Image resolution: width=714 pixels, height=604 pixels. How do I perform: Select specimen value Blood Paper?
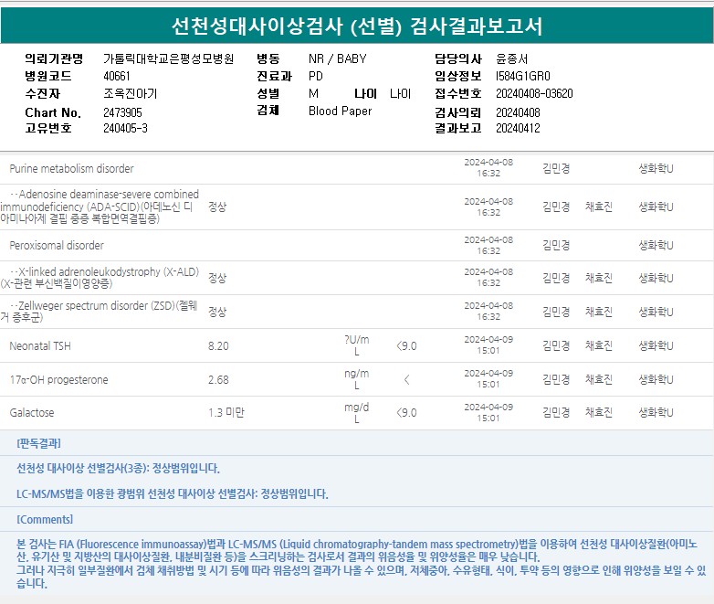point(341,111)
